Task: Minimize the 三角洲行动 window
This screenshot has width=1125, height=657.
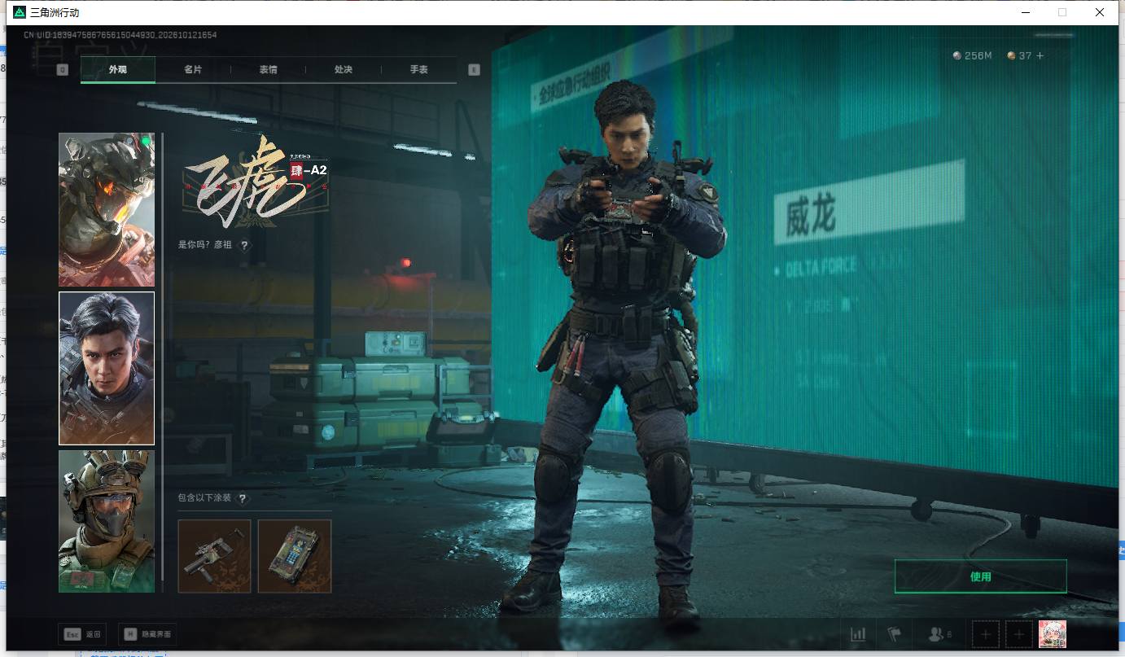Action: (1025, 12)
